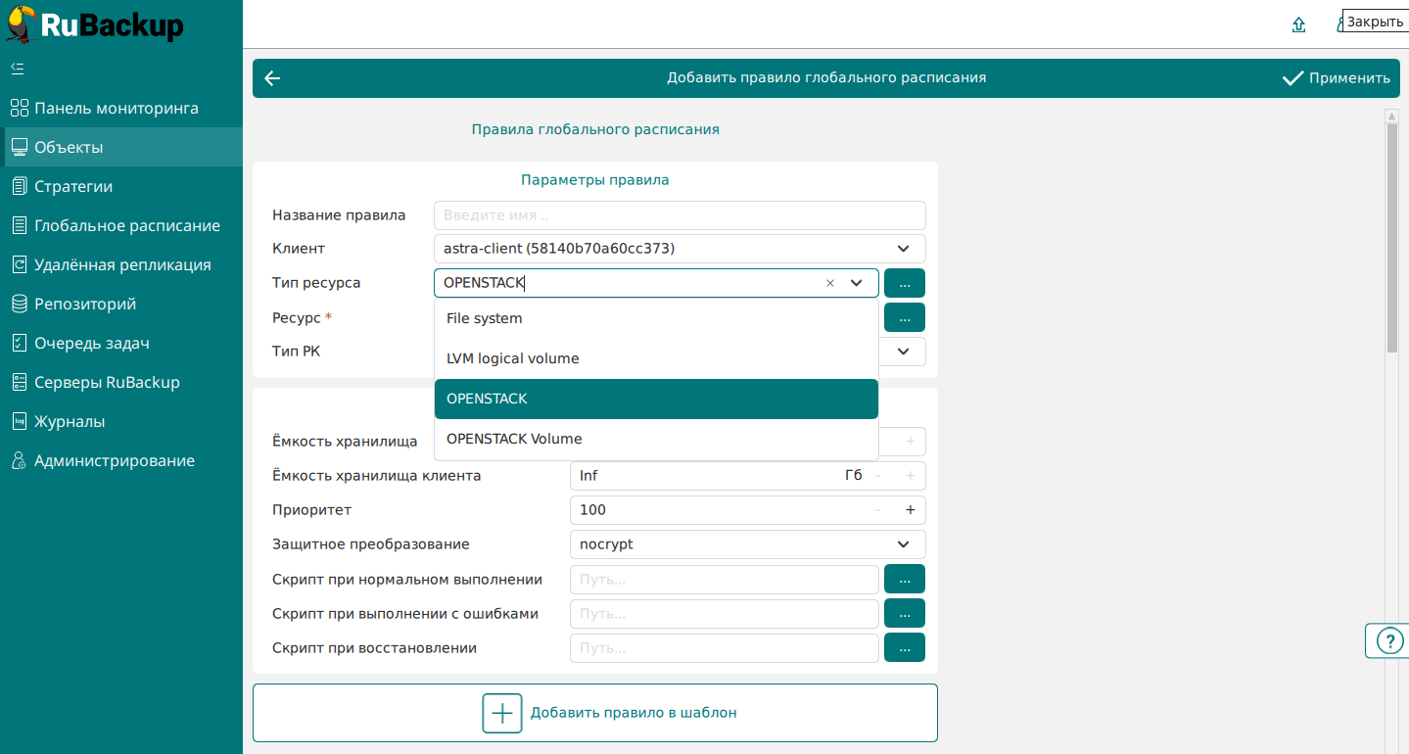The image size is (1409, 754).
Task: Click Добавить правило в шаблон
Action: [595, 713]
